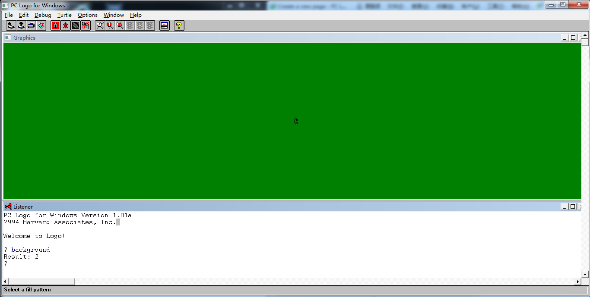
Task: Click the Listener horizontal scrollbar right arrow
Action: (x=577, y=281)
